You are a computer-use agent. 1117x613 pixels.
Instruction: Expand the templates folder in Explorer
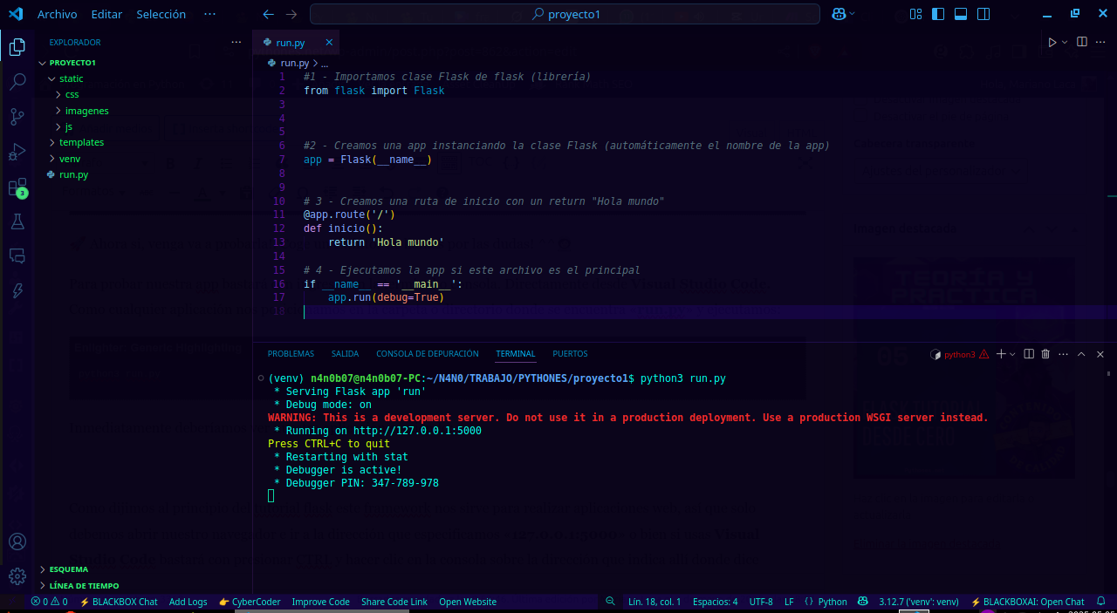84,142
